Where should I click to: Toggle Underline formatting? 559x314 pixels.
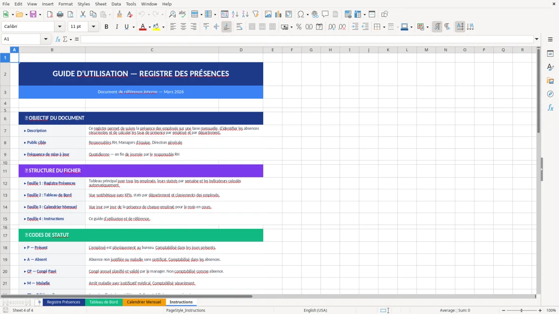pos(126,27)
